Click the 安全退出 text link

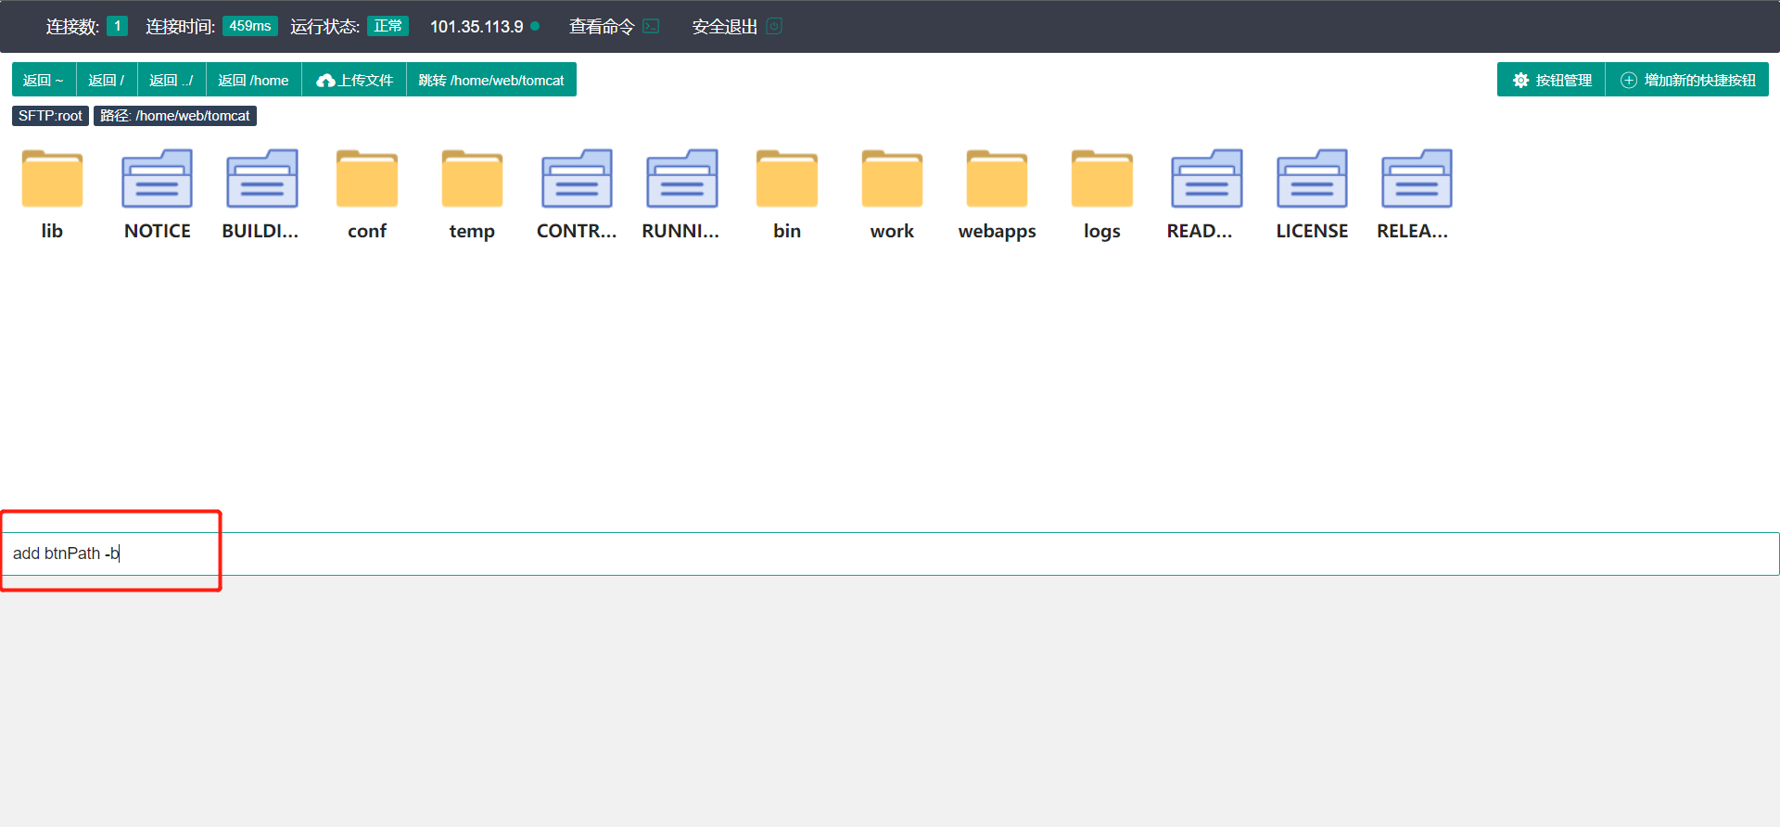[724, 26]
